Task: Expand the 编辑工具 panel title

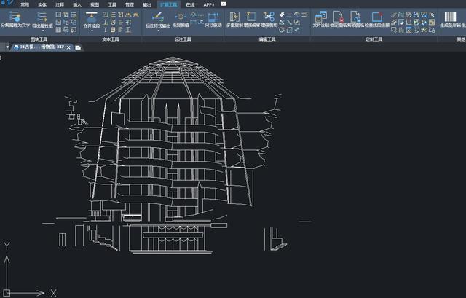Action: (x=267, y=39)
